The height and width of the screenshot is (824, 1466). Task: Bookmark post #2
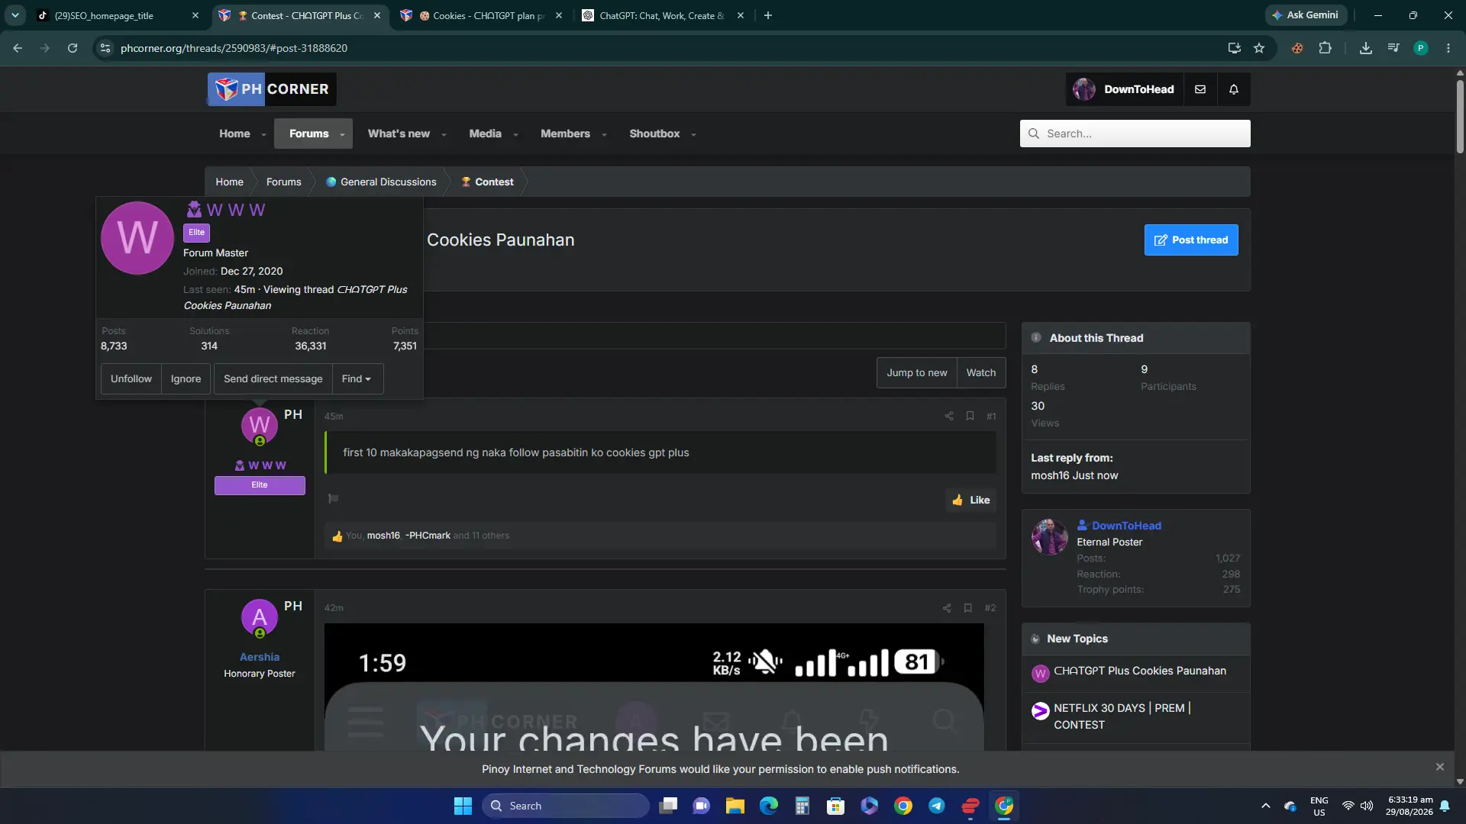click(x=967, y=608)
